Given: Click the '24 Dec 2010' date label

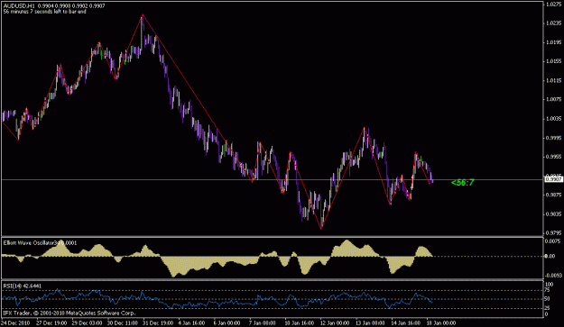Looking at the screenshot, I should pos(15,323).
